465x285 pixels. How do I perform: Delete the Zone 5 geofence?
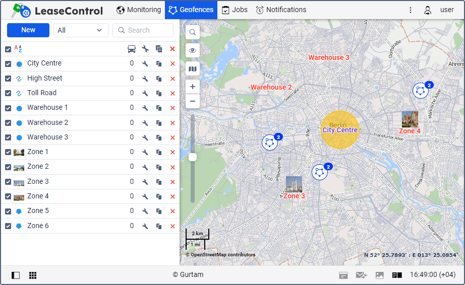click(172, 211)
